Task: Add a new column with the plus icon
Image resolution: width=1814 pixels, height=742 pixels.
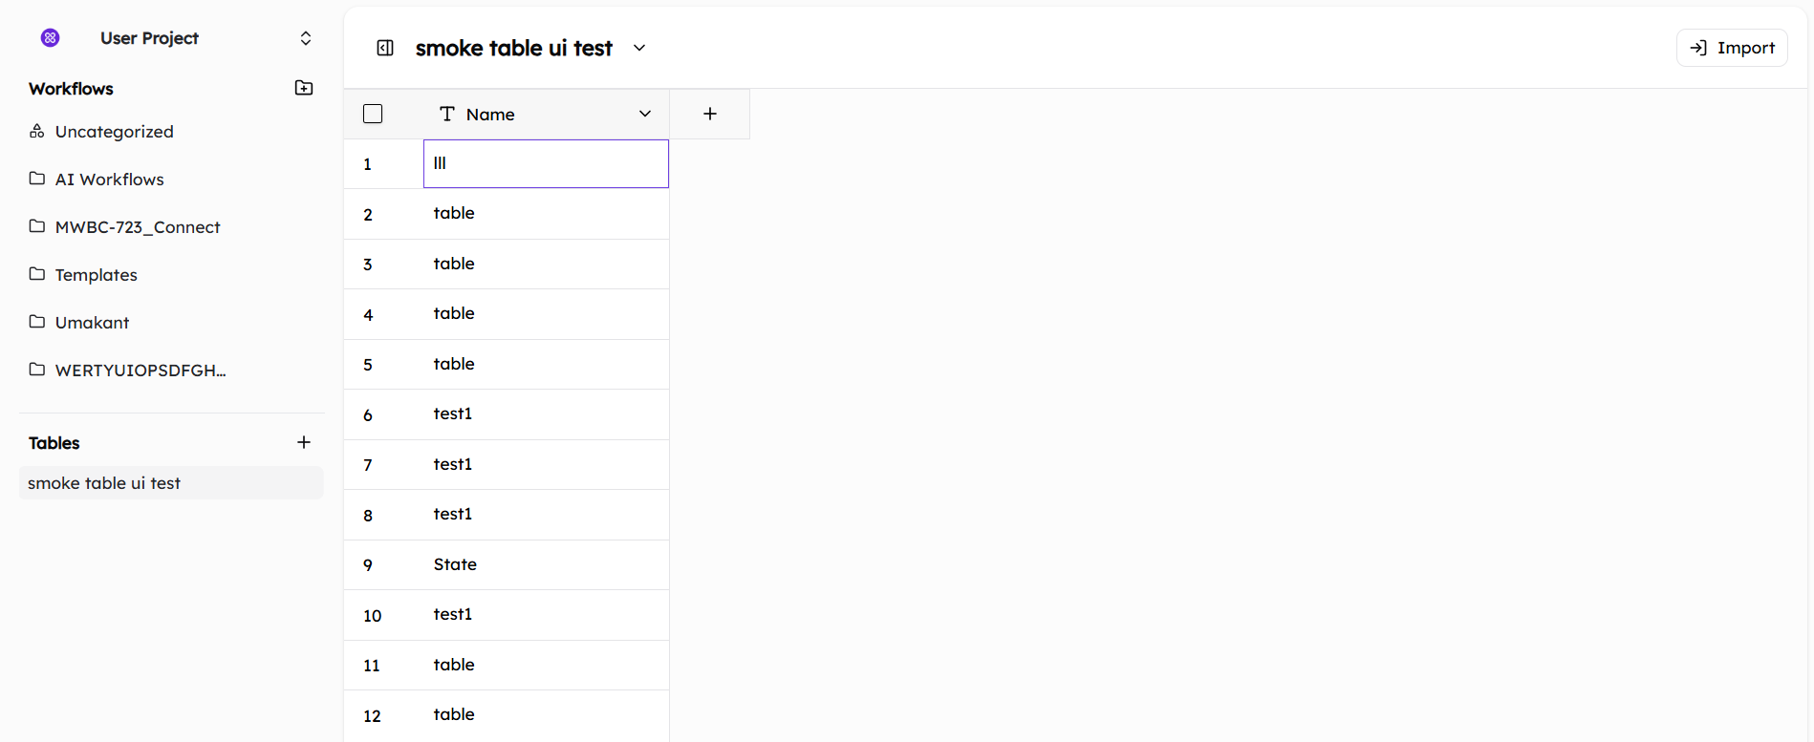Action: (710, 114)
